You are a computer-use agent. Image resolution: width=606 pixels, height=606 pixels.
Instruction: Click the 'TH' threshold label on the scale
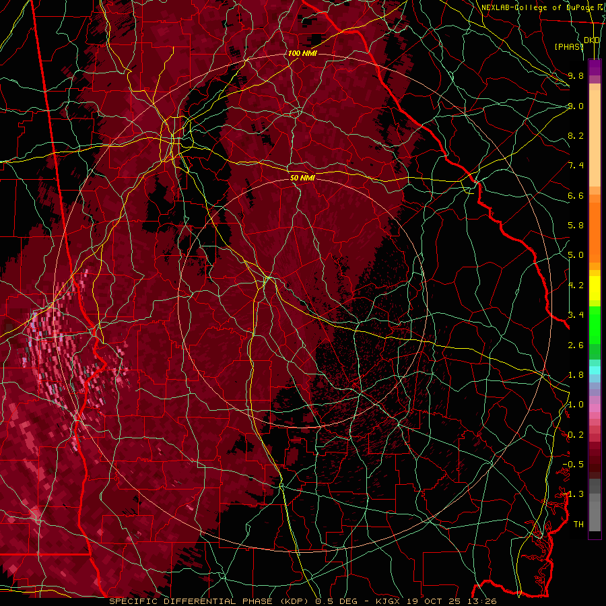pyautogui.click(x=578, y=524)
